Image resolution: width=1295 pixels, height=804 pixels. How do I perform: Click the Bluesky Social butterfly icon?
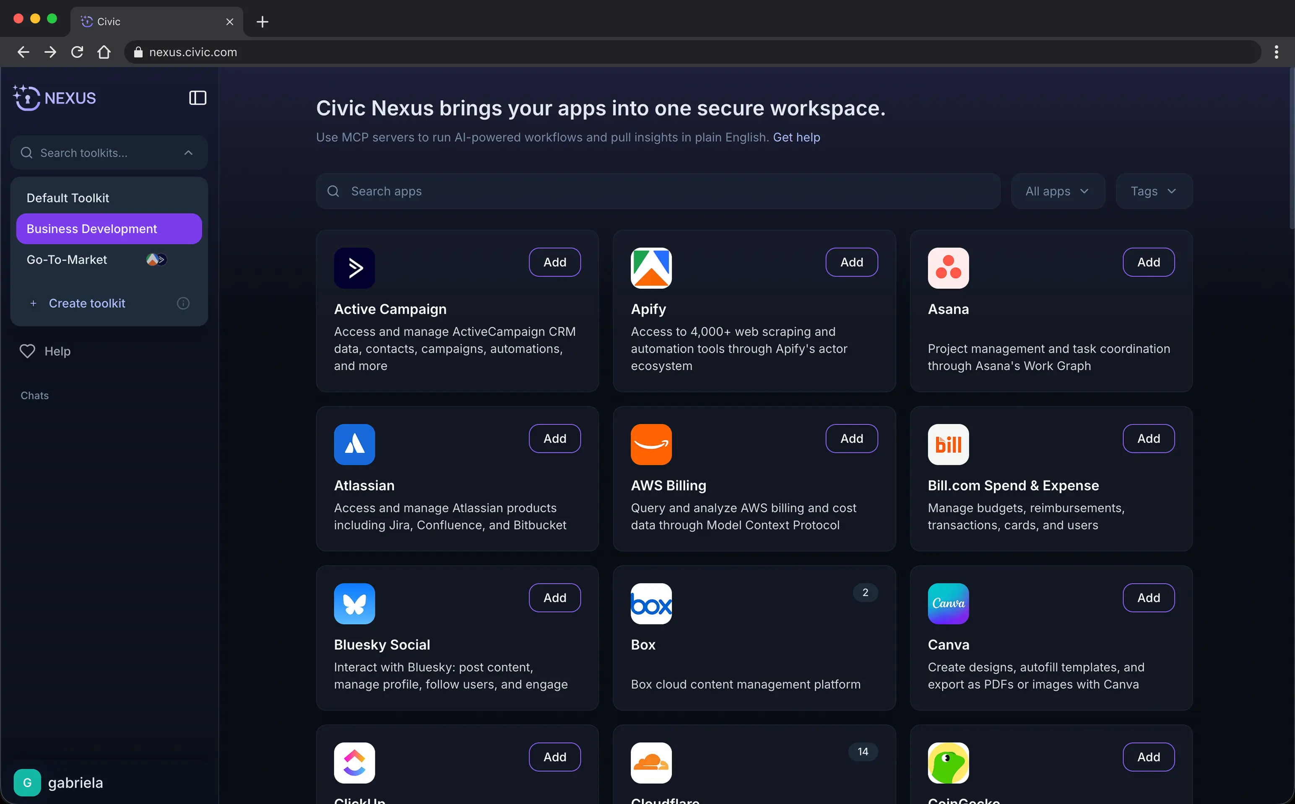click(354, 604)
